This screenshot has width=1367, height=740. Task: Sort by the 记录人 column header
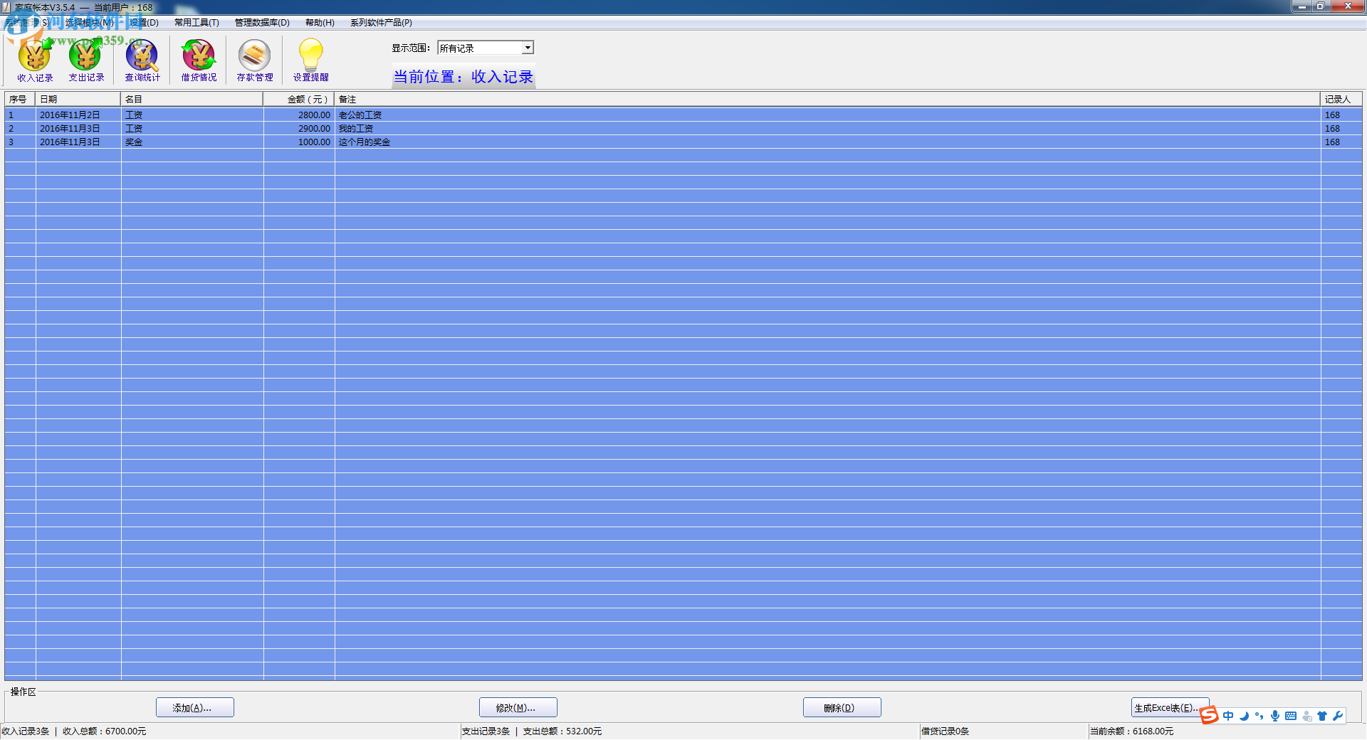[x=1341, y=99]
